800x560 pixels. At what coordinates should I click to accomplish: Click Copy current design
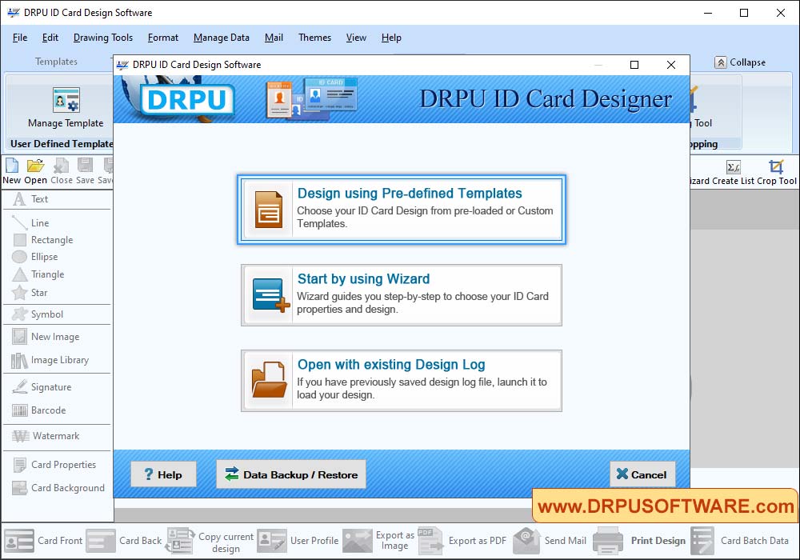pos(210,542)
